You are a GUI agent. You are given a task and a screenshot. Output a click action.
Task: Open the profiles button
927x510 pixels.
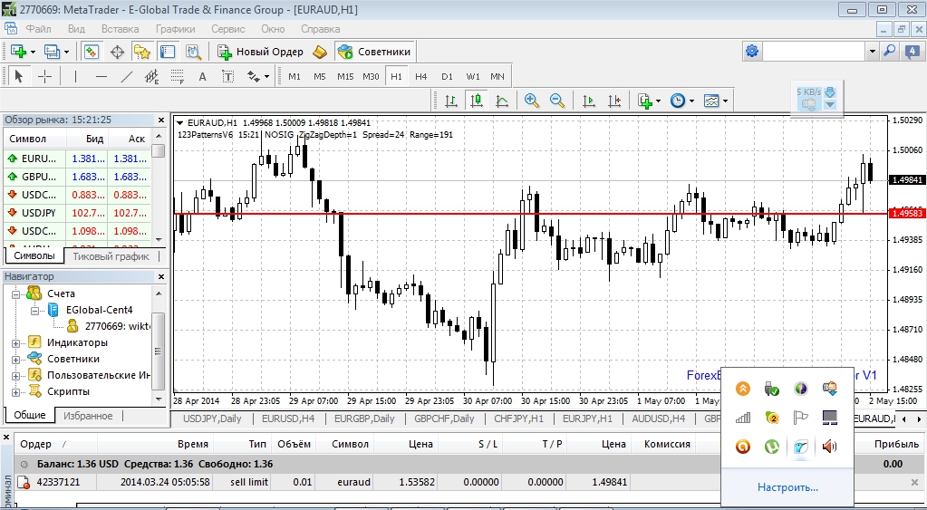(x=56, y=52)
